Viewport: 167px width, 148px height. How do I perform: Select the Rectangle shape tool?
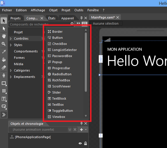(4, 83)
